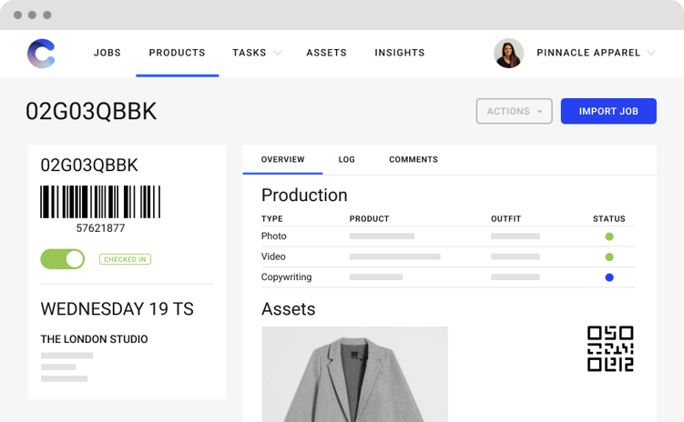Click the user profile avatar
This screenshot has height=422, width=684.
tap(508, 54)
